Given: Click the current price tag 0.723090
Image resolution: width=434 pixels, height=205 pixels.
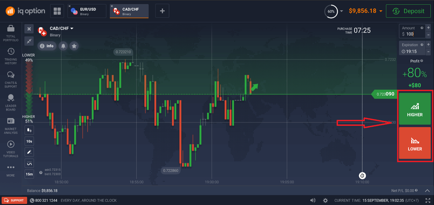Looking at the screenshot, I should tap(384, 94).
